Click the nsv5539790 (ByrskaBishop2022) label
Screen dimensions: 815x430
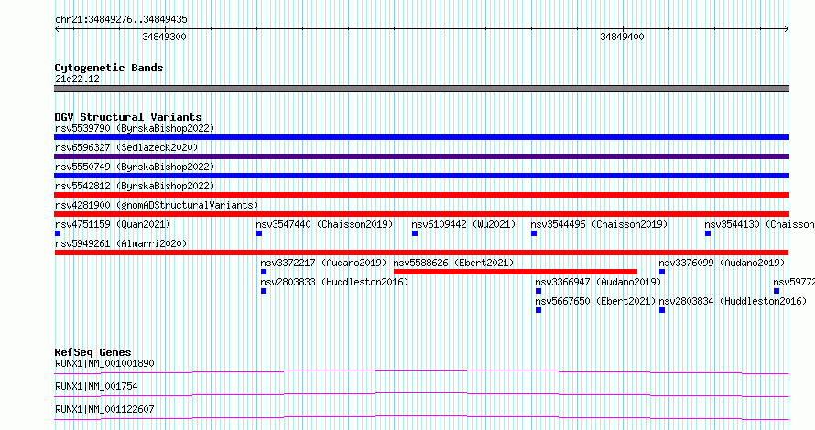[x=135, y=128]
